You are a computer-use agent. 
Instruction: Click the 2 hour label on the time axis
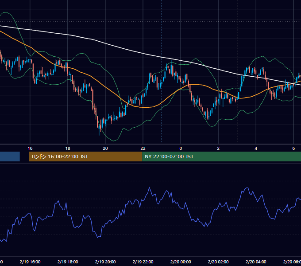click(218, 149)
